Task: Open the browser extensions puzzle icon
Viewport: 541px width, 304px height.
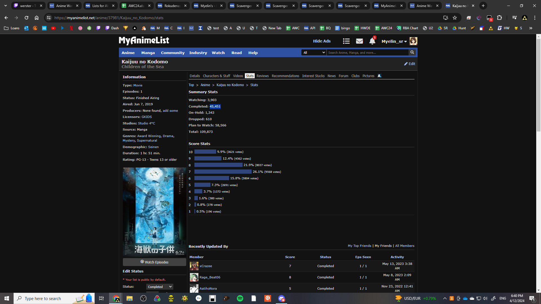Action: tap(499, 18)
